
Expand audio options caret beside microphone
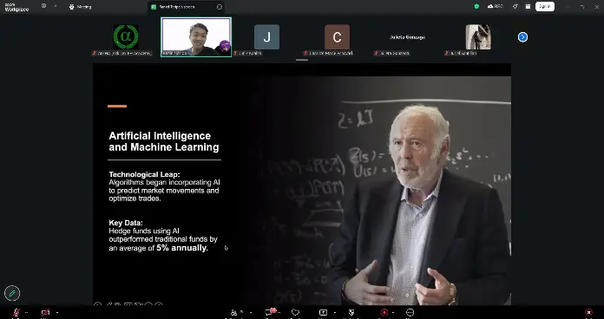coord(26,312)
